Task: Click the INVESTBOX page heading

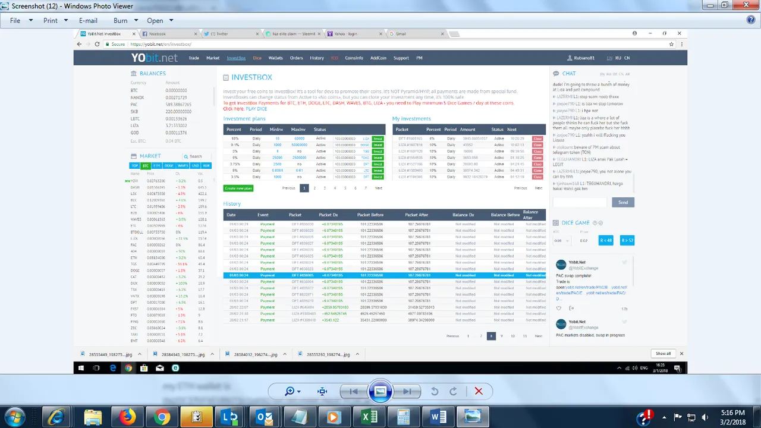Action: point(251,77)
